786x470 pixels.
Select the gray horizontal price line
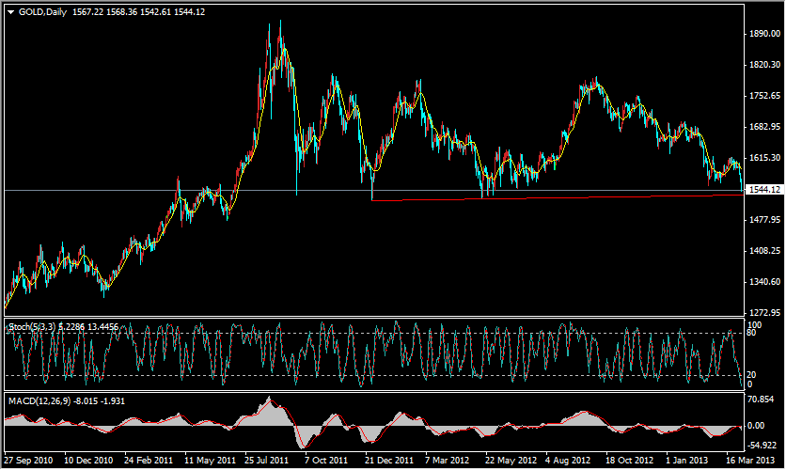[x=373, y=191]
